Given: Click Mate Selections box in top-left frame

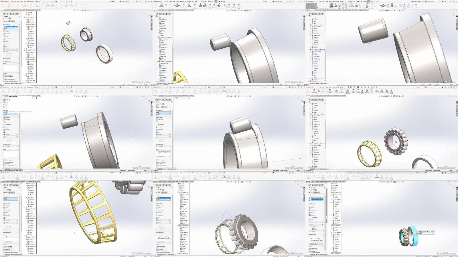Looking at the screenshot, I should pos(12,27).
